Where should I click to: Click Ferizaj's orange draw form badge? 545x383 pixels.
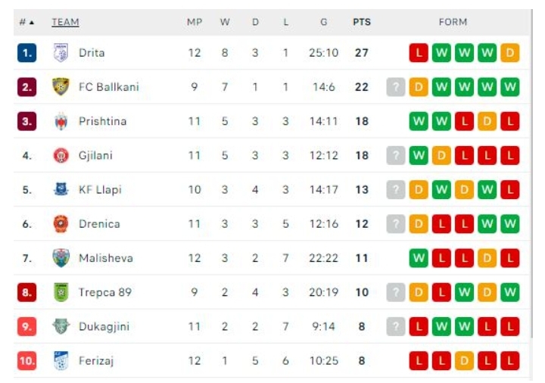464,361
